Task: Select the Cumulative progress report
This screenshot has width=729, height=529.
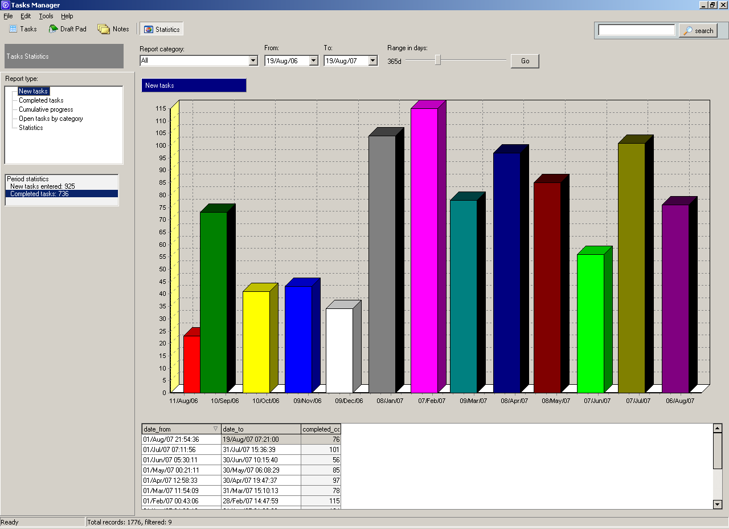Action: [45, 109]
